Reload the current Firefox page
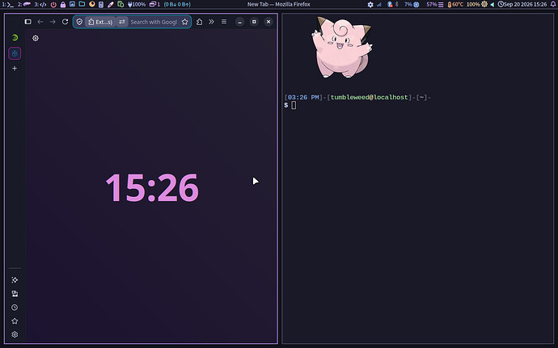558x348 pixels. click(65, 22)
